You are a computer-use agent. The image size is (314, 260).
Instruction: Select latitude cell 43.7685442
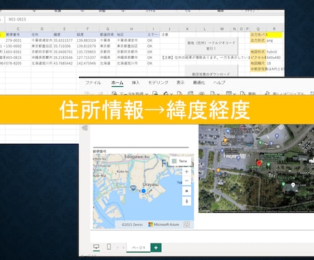[64, 63]
